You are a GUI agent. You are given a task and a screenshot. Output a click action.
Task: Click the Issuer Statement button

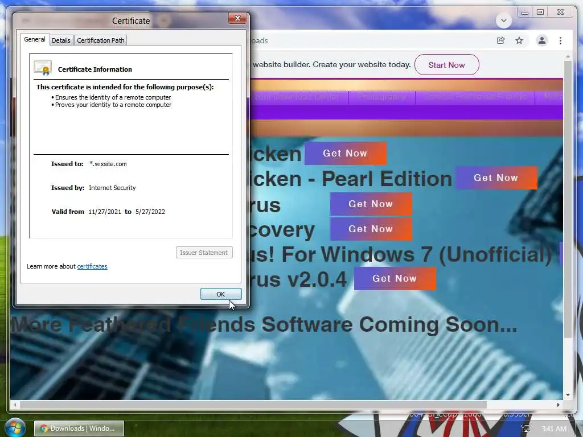204,253
